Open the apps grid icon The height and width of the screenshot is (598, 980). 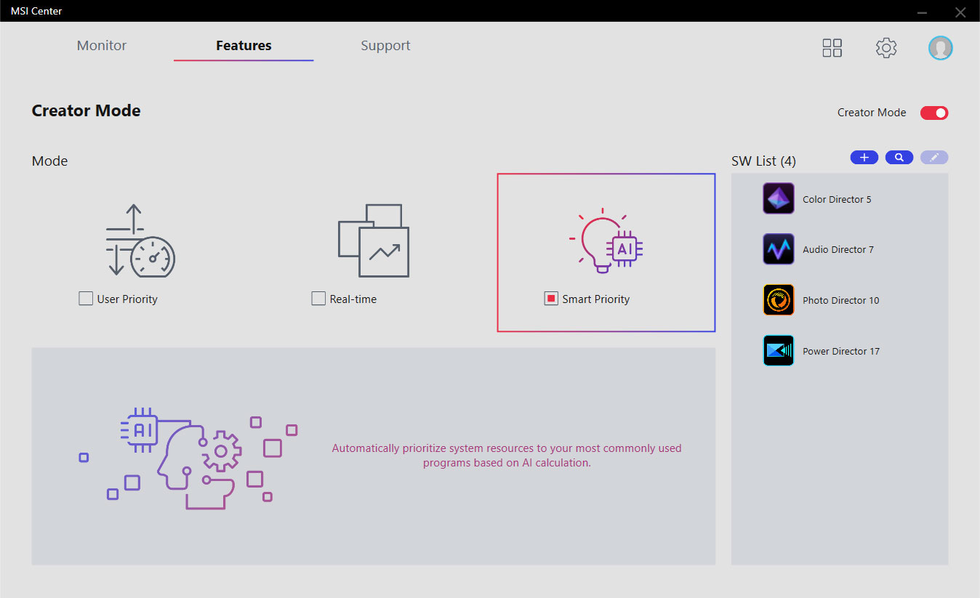(832, 48)
